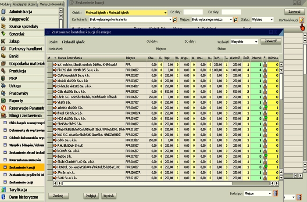Open the Usługa module icon
Viewport: 307px width, 202px height.
pyautogui.click(x=4, y=86)
